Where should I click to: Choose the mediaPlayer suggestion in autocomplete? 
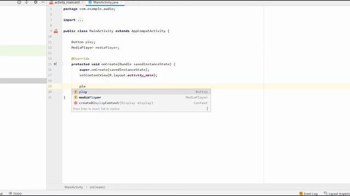(141, 97)
